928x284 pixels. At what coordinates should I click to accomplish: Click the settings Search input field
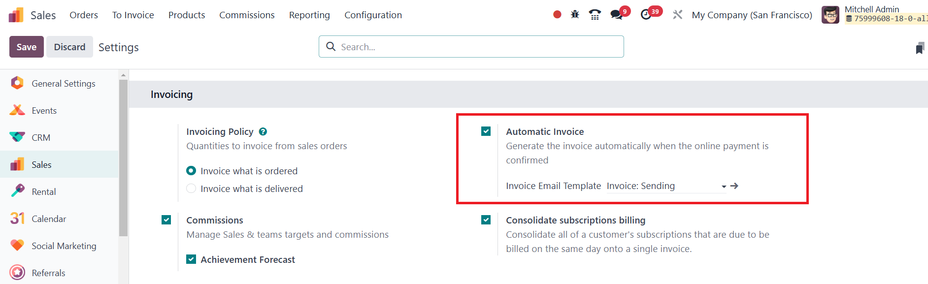click(478, 47)
